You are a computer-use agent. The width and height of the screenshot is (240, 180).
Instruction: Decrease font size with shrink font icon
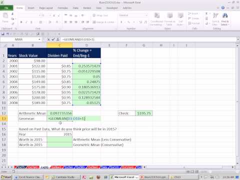[58, 15]
